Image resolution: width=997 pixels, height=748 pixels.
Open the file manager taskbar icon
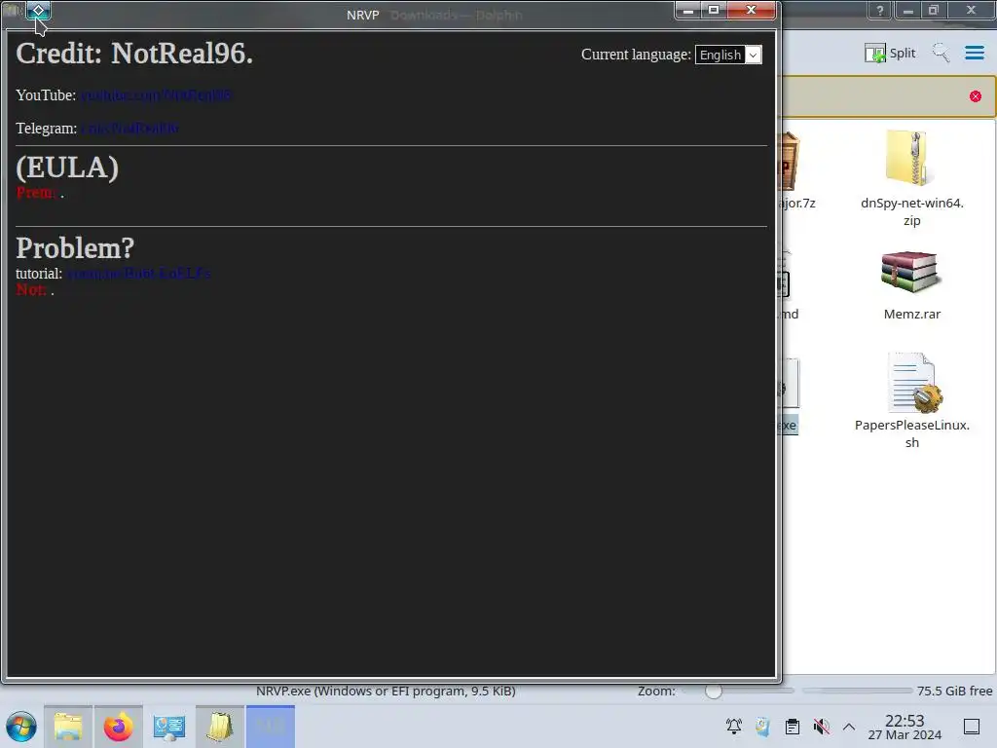coord(68,727)
